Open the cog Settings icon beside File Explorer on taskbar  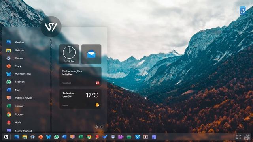32,137
